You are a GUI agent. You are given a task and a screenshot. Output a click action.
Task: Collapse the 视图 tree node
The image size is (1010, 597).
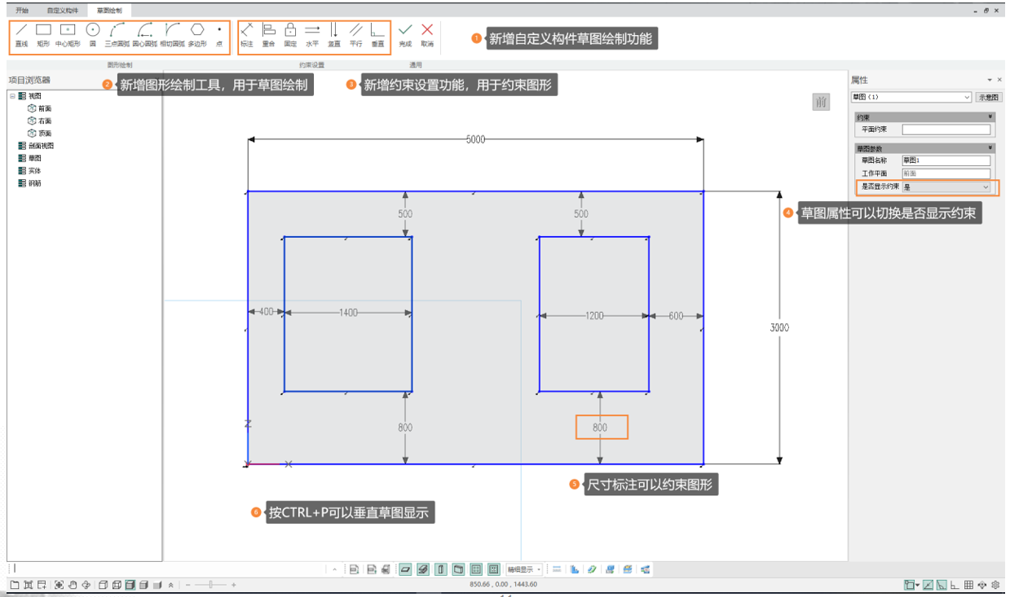point(12,95)
